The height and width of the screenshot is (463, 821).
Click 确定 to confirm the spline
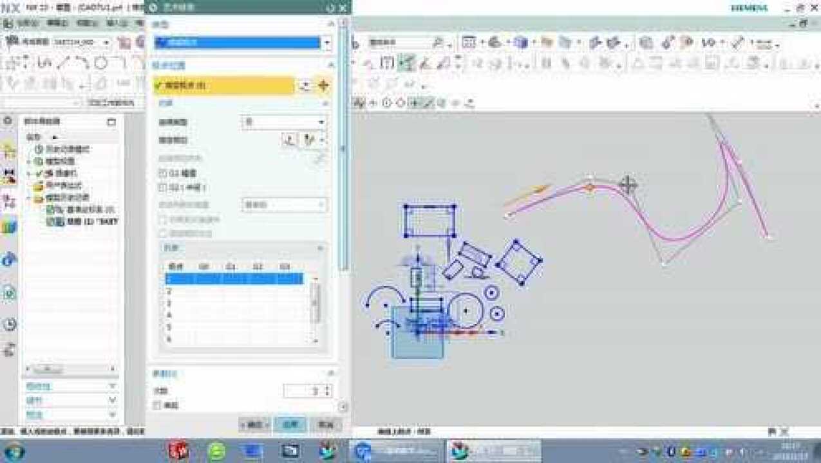[x=254, y=426]
